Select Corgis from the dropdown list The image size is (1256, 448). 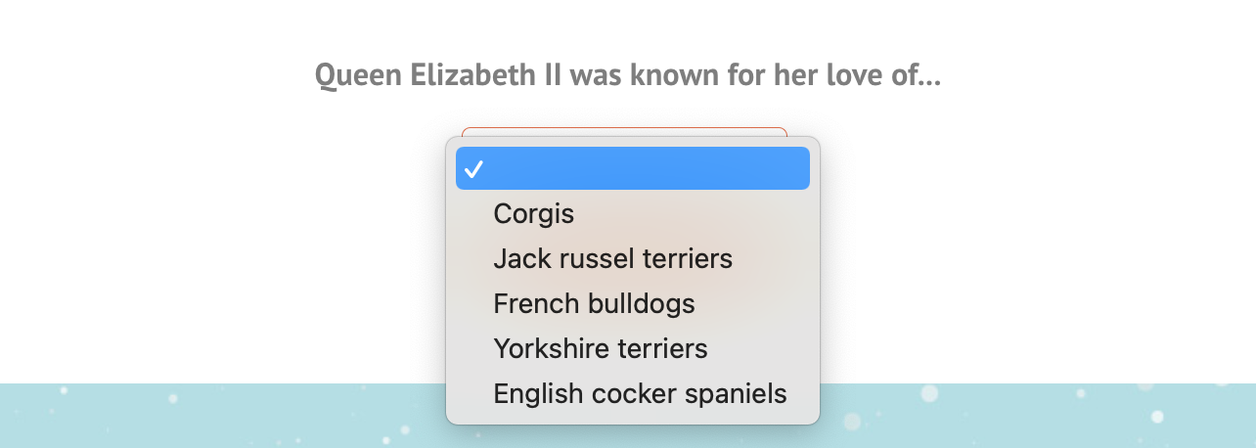pos(633,213)
